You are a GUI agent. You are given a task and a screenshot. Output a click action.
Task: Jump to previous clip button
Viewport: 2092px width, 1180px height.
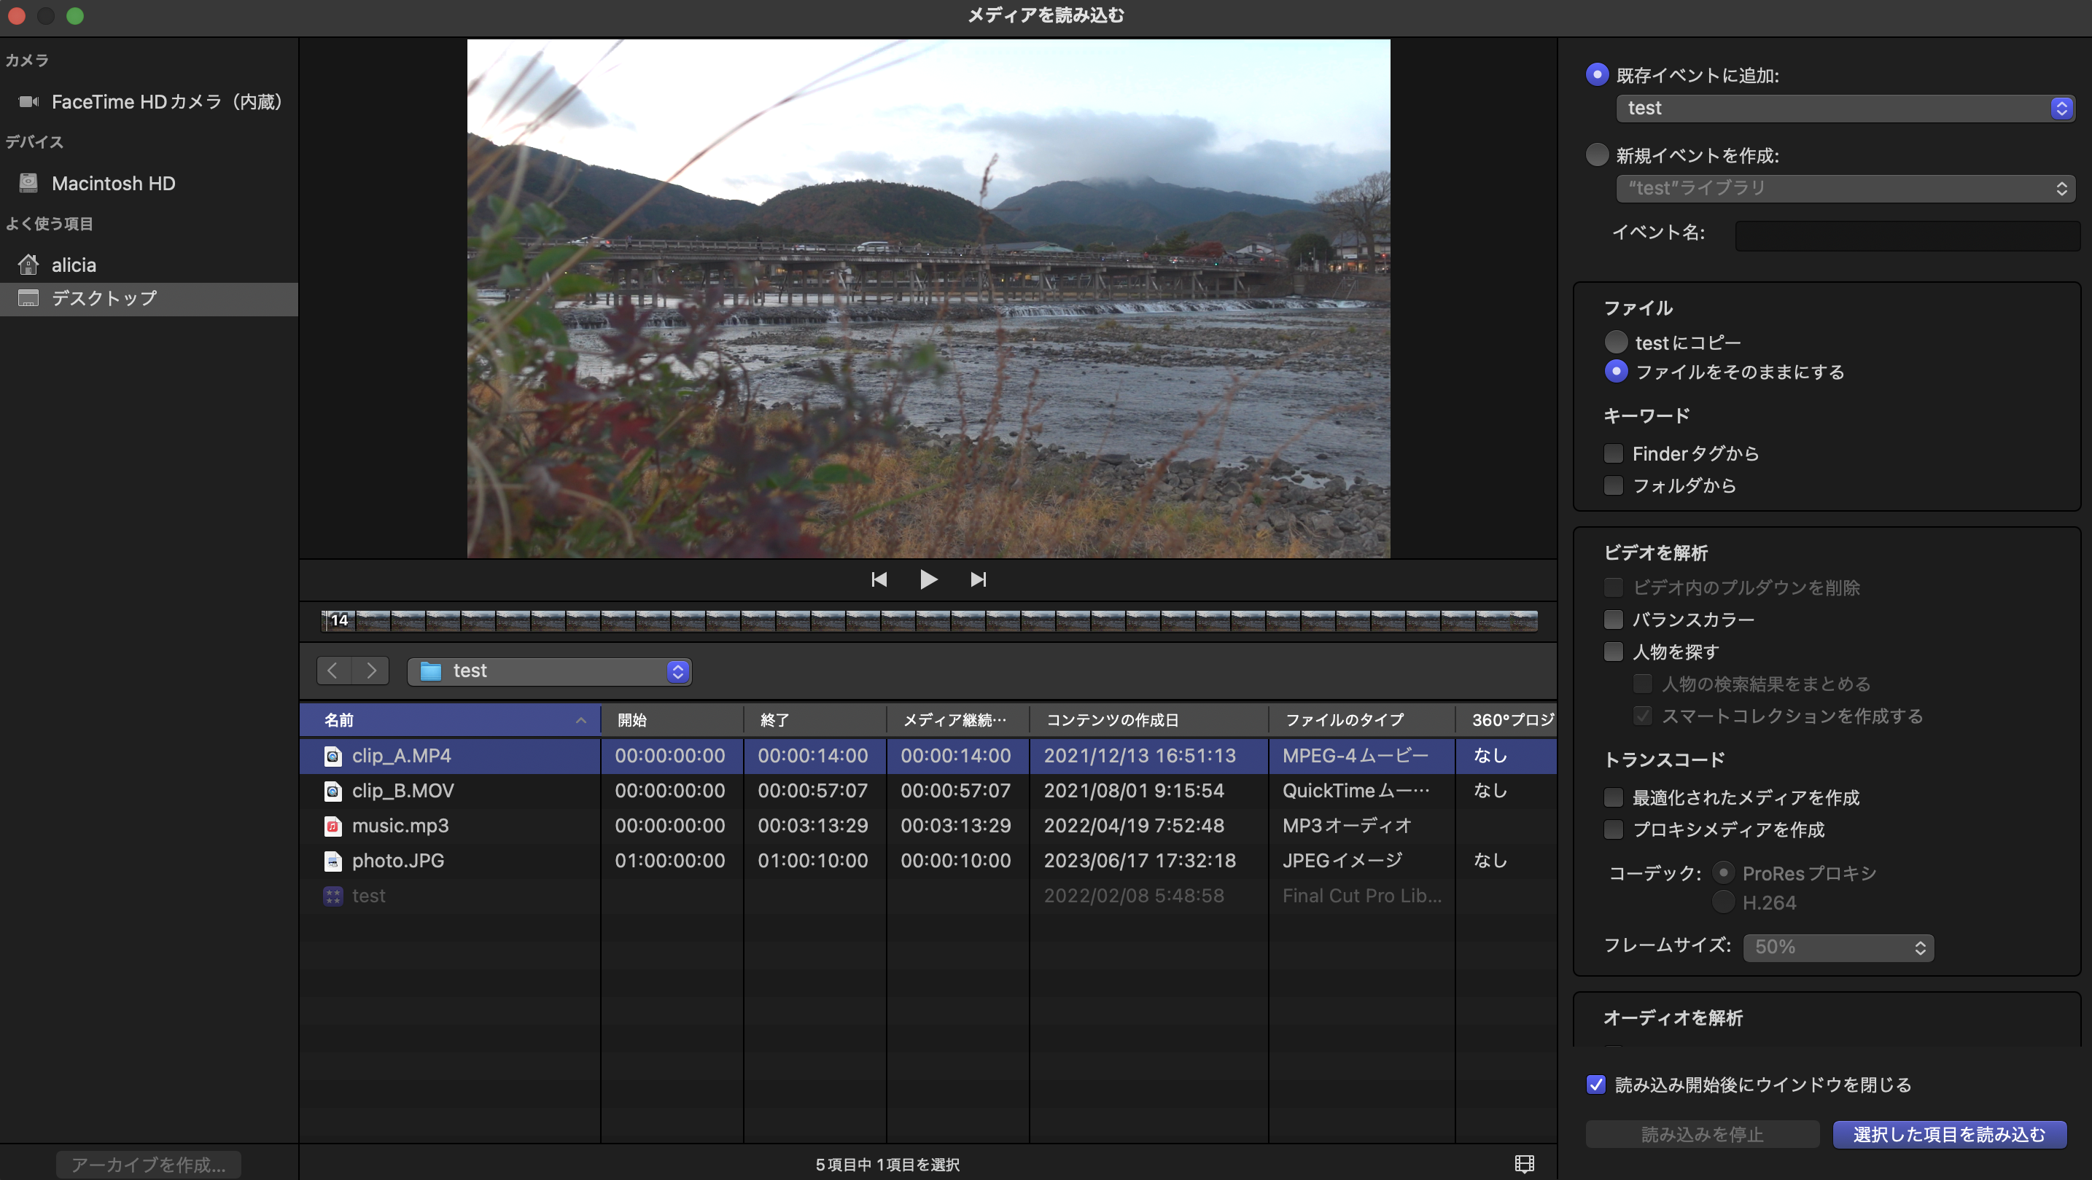[879, 579]
